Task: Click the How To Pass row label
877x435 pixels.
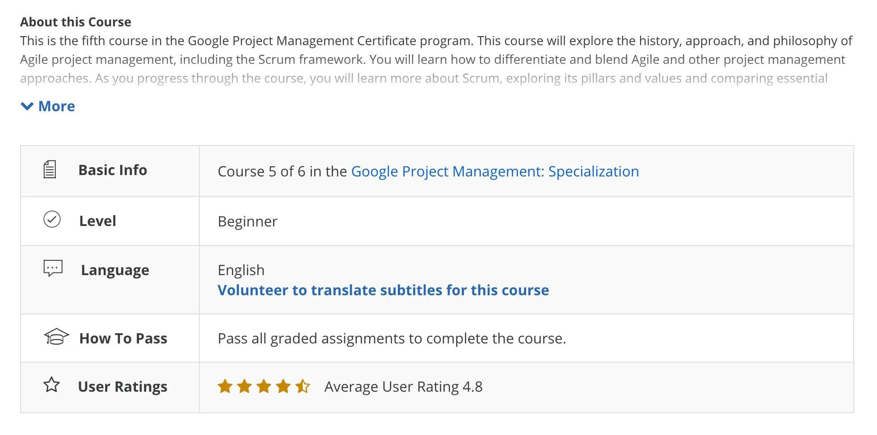Action: click(x=123, y=339)
